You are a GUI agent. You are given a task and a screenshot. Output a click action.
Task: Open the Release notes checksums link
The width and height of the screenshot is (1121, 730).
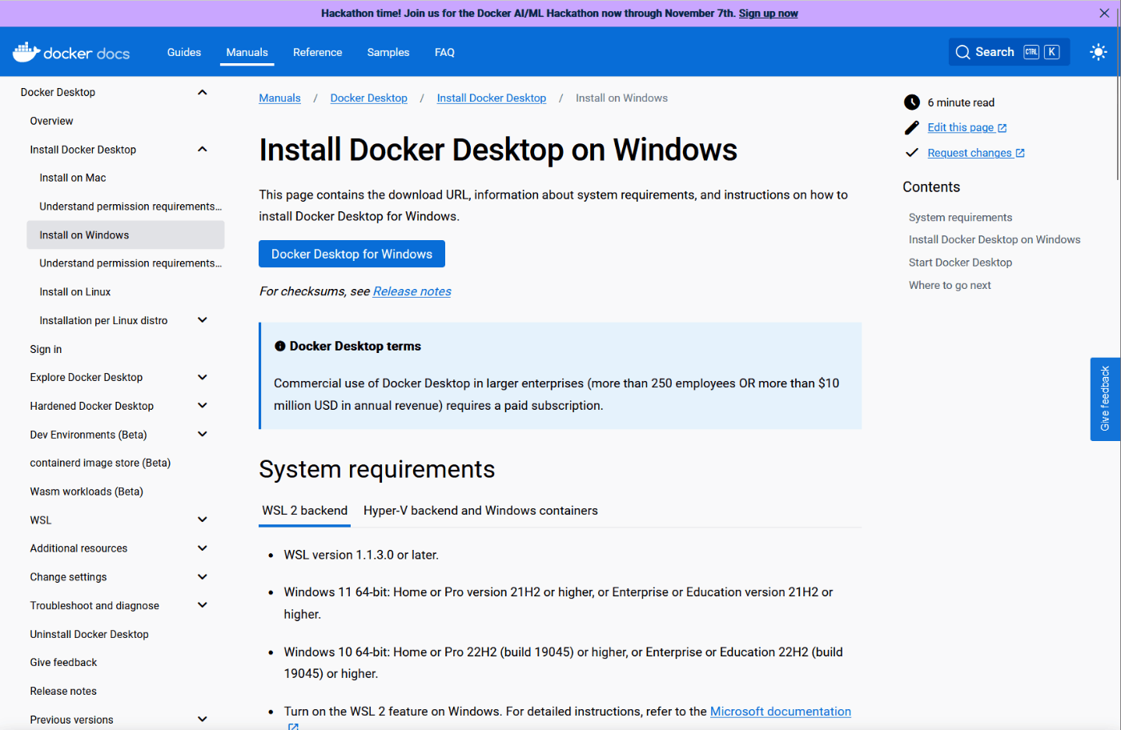click(x=412, y=291)
